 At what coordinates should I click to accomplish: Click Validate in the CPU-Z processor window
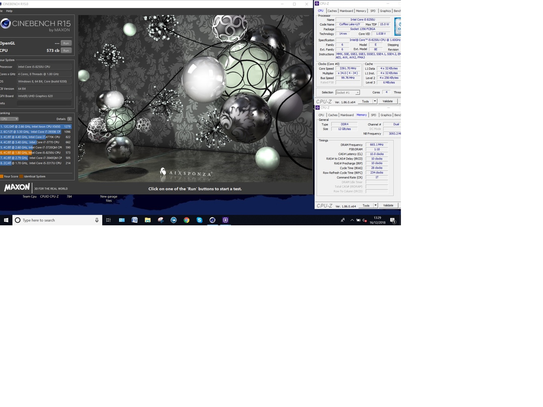point(388,101)
